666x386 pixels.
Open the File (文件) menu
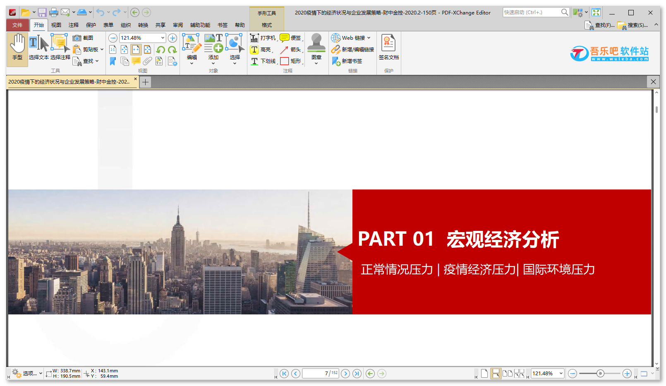pyautogui.click(x=17, y=25)
